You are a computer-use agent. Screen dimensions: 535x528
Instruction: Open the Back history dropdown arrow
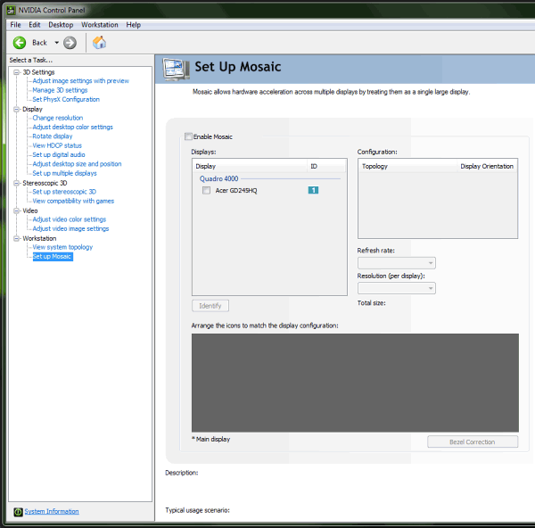[57, 43]
